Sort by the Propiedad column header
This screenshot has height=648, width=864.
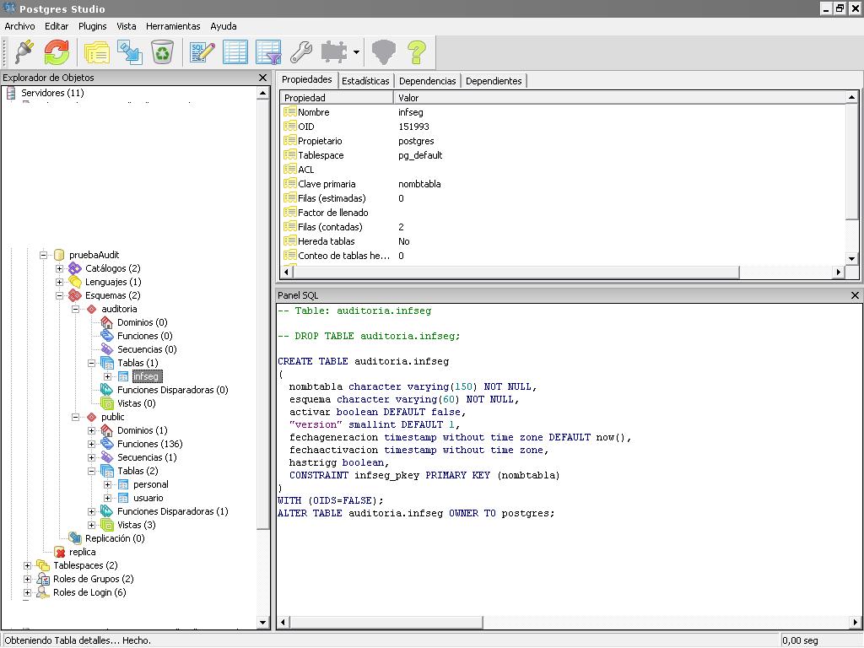tap(336, 98)
